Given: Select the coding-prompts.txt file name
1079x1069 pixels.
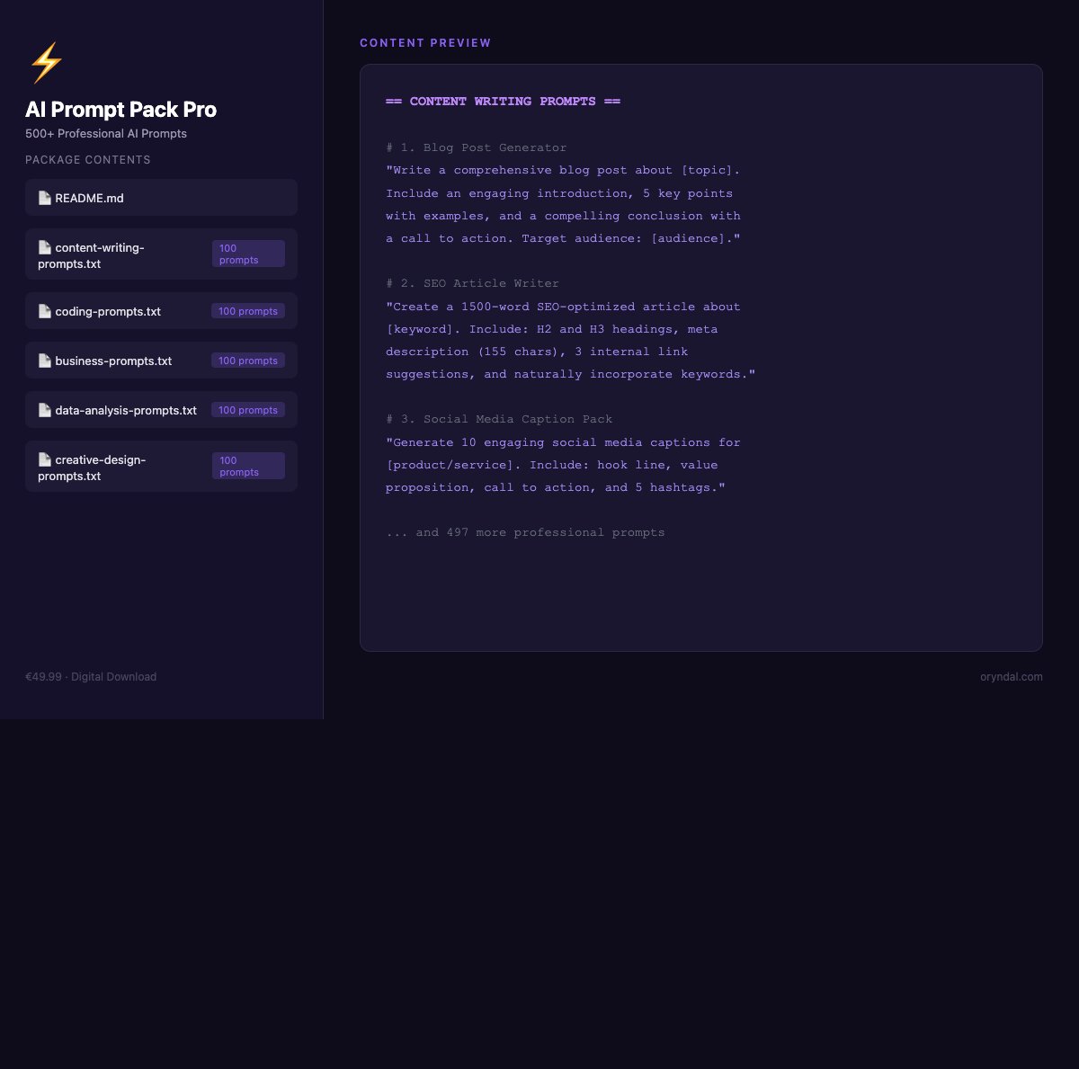Looking at the screenshot, I should click(x=108, y=311).
